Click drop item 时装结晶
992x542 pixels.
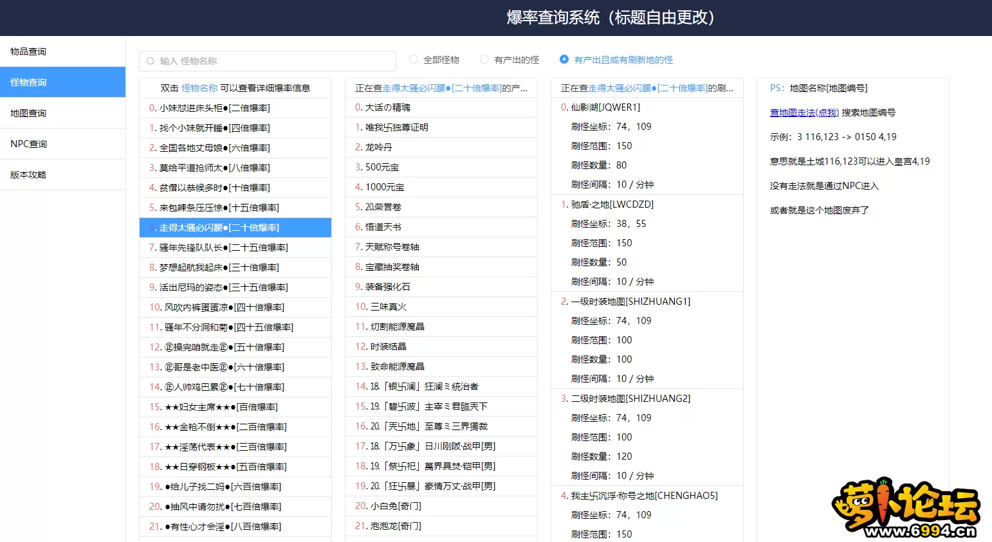tap(441, 347)
